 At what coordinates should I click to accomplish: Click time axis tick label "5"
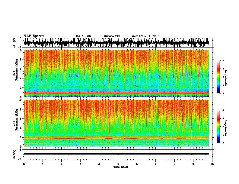pos(118,164)
